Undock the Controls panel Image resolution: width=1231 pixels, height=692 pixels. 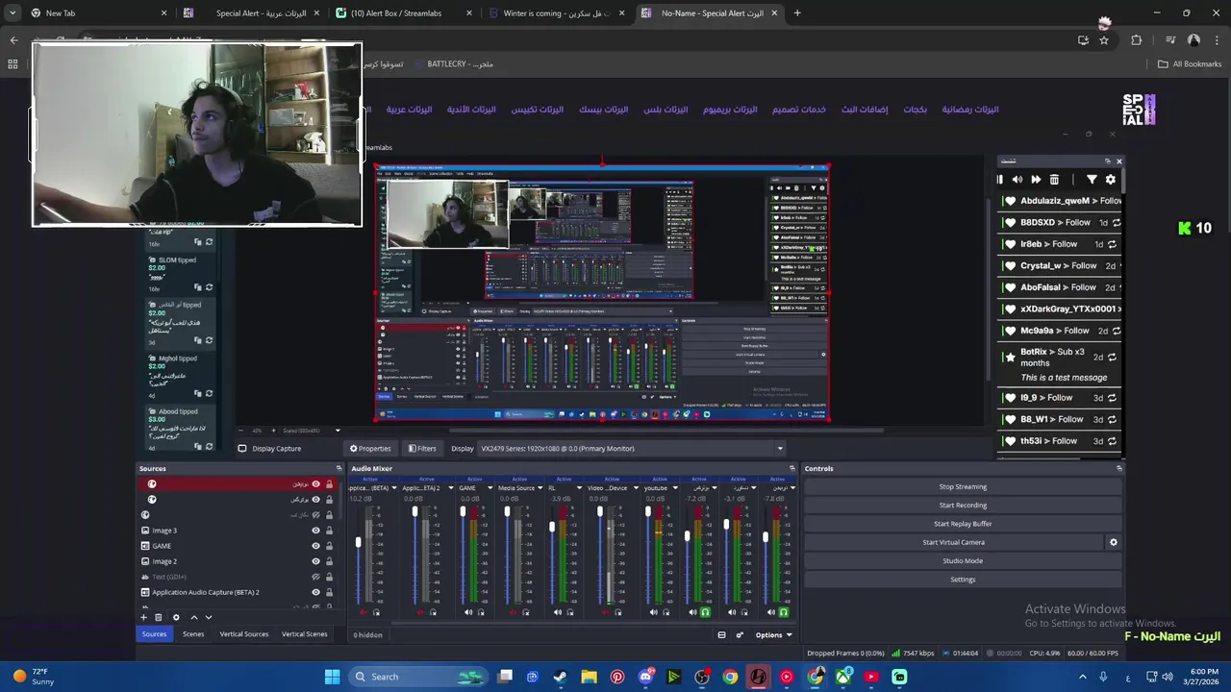(x=1118, y=469)
